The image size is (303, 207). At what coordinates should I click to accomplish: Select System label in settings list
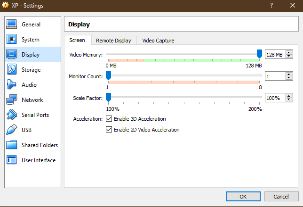[x=31, y=40]
